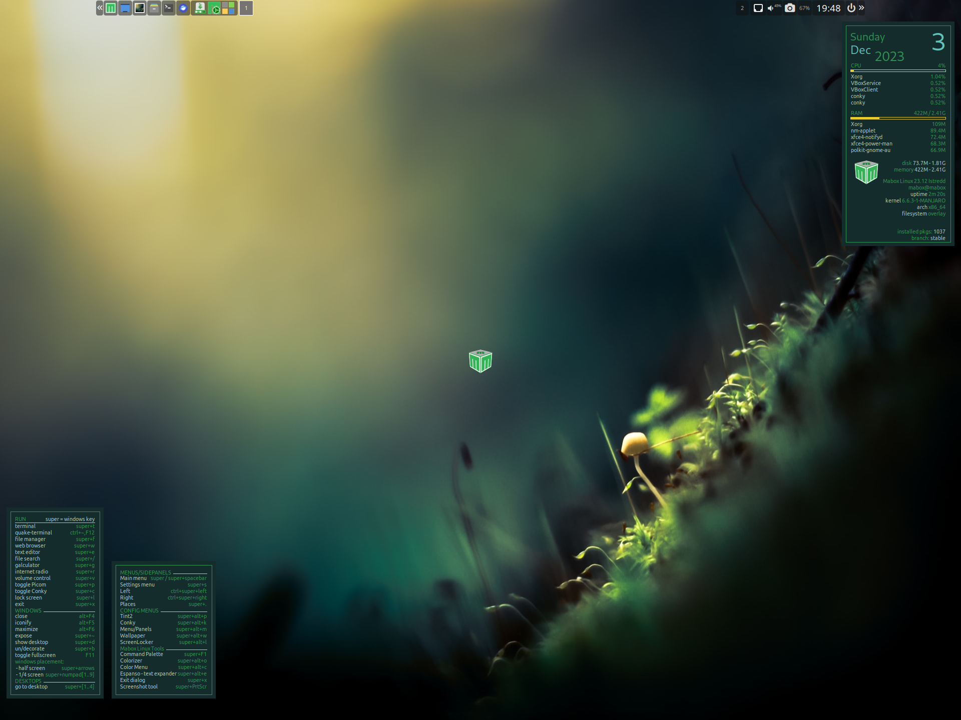Click 'kernel 6.6.3-1-MANJARO' line
Screen dimensions: 961x720
pos(915,200)
